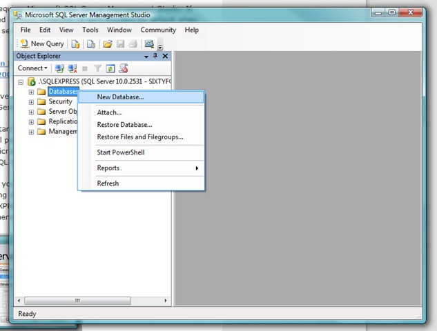Expand the Replication folder node
This screenshot has height=331, width=437.
point(31,122)
